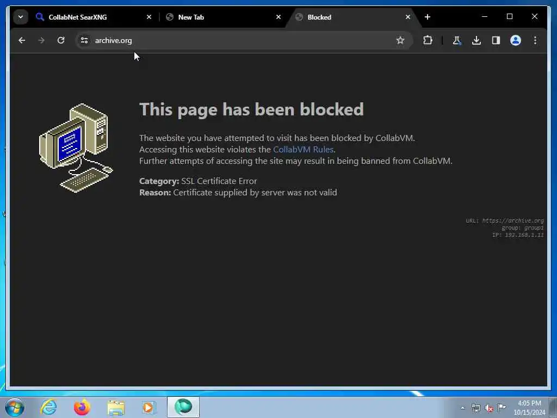Screen dimensions: 557x418
Task: Go back to the previous page
Action: 22,40
